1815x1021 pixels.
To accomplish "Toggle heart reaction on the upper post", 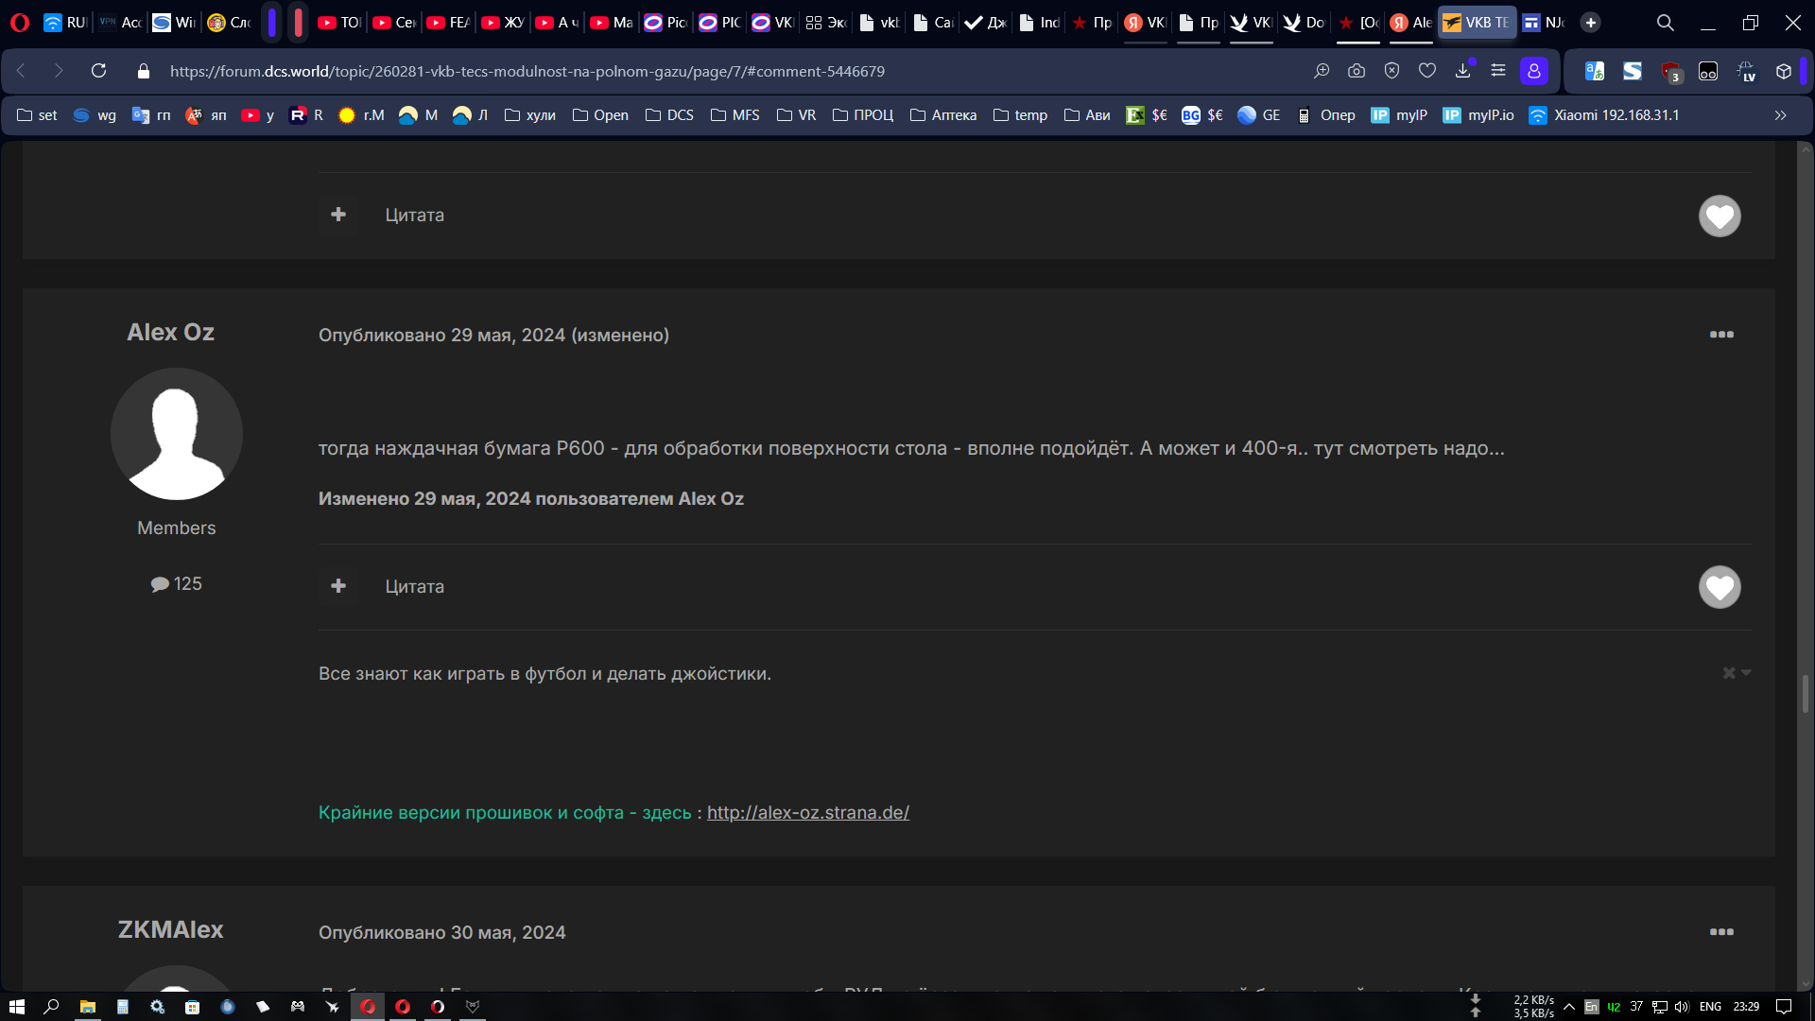I will (1719, 216).
